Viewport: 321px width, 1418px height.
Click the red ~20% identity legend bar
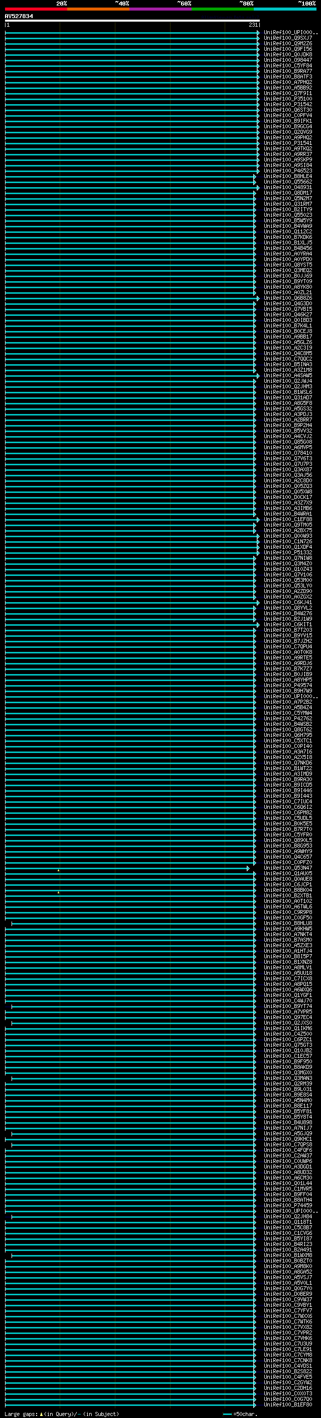pyautogui.click(x=36, y=9)
